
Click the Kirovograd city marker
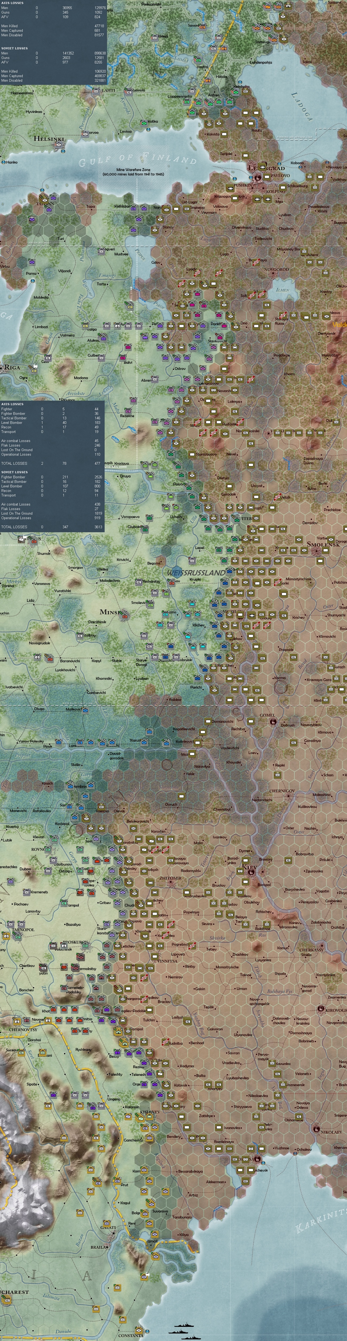click(x=321, y=1008)
